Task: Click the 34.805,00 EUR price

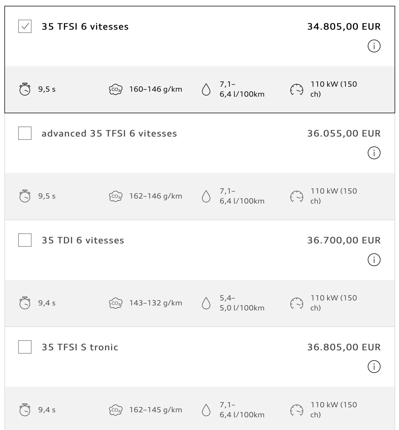Action: (x=344, y=27)
